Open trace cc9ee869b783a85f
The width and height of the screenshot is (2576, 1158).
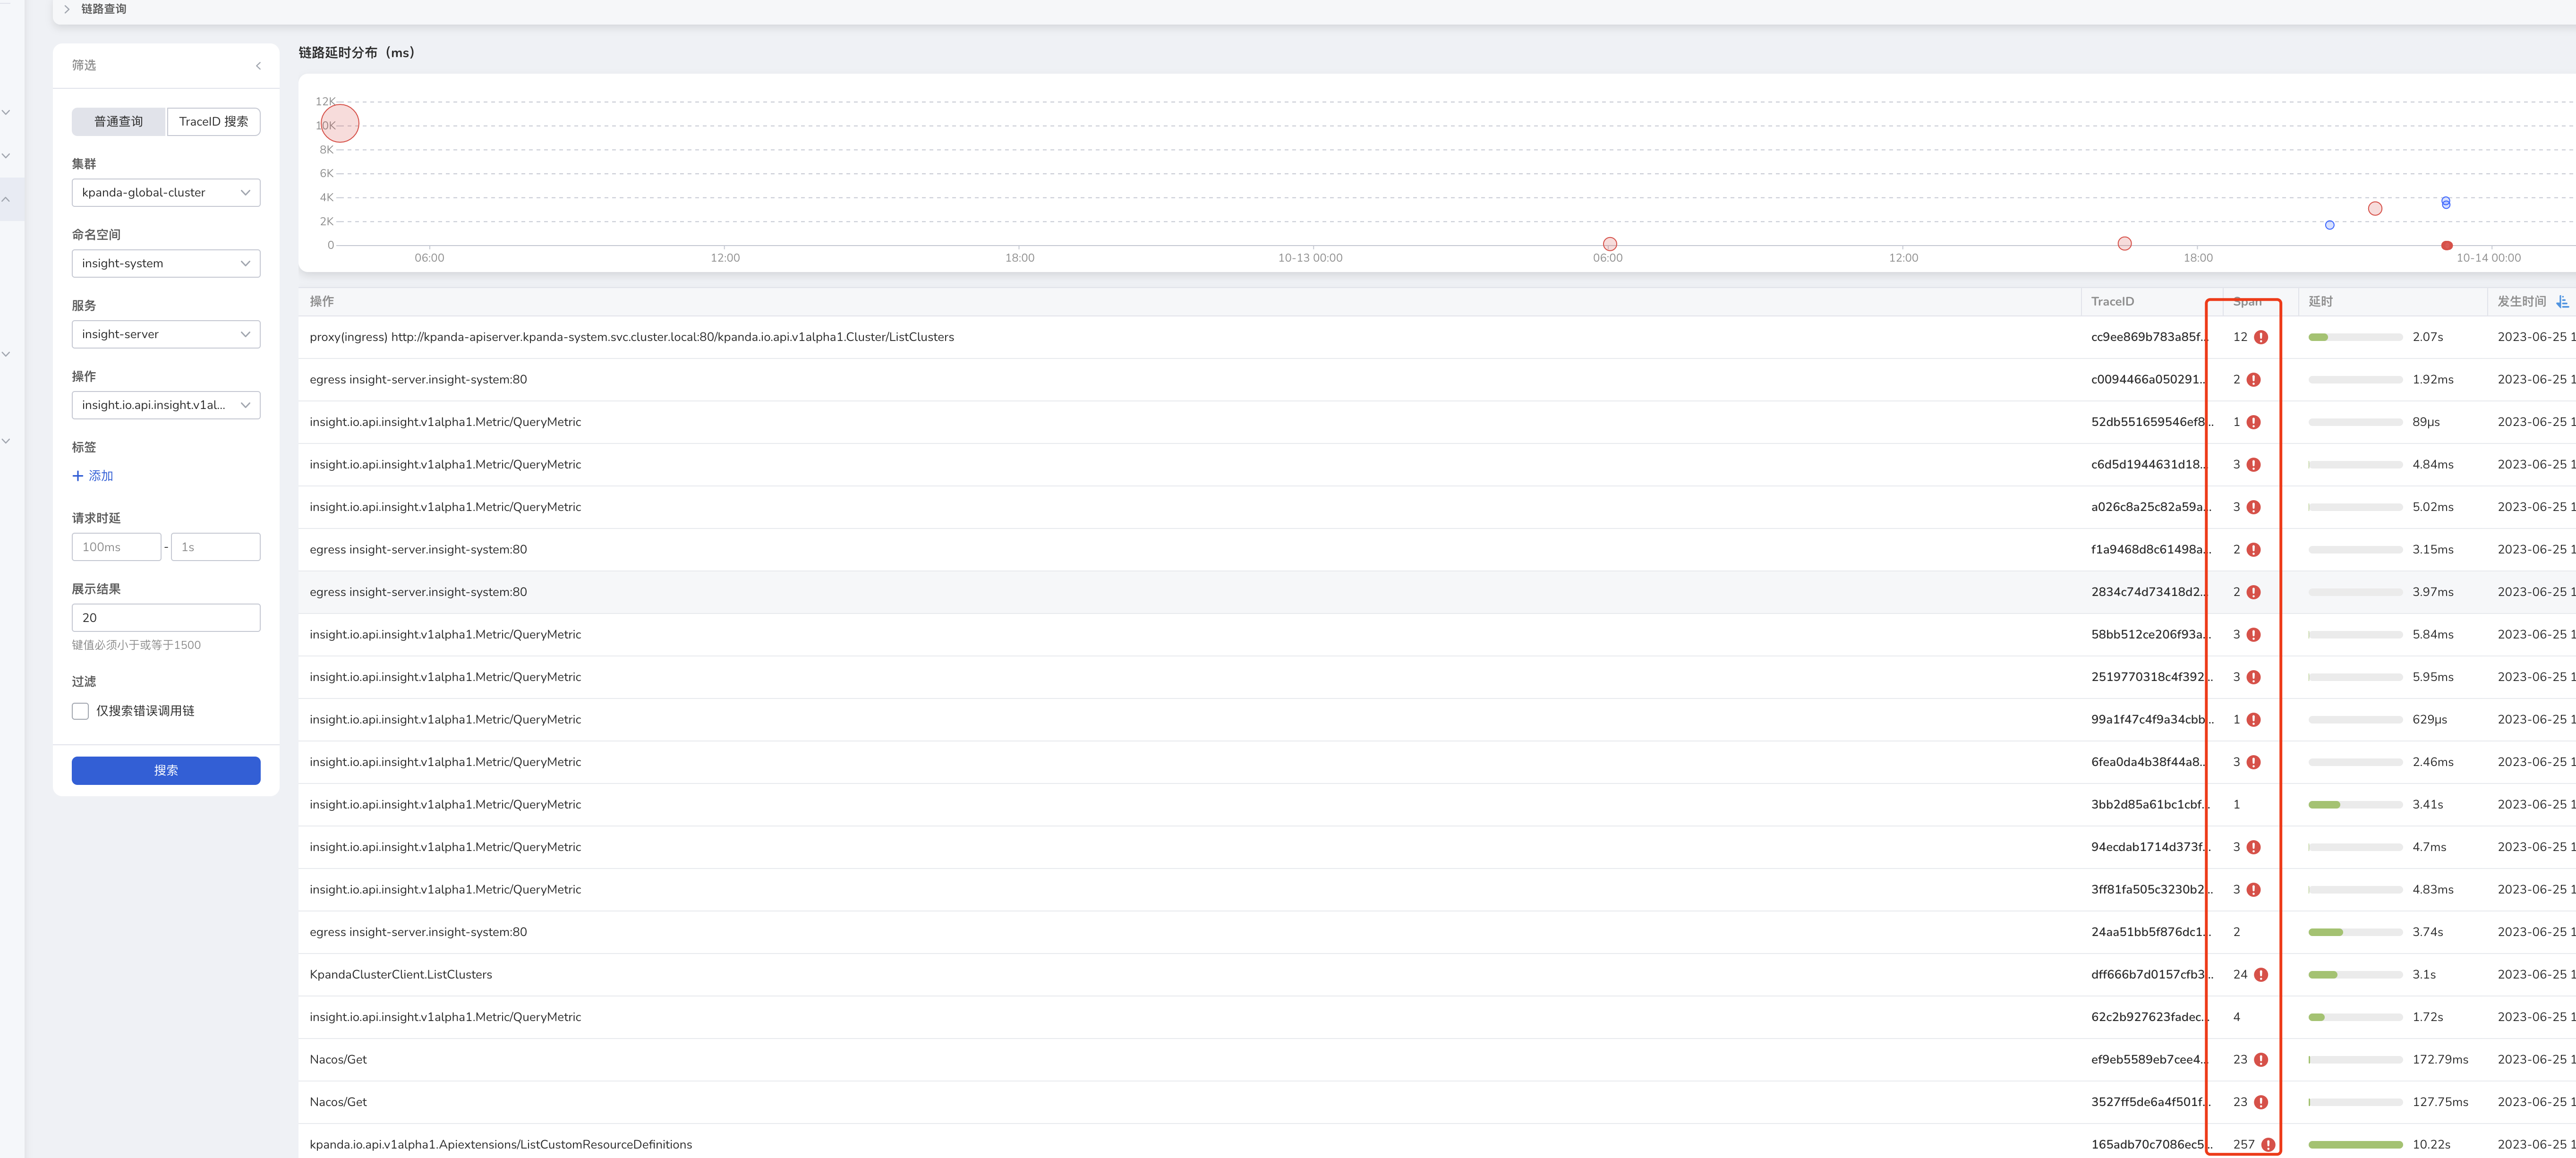(x=2149, y=337)
